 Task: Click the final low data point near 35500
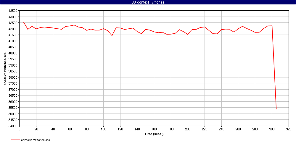click(x=276, y=109)
